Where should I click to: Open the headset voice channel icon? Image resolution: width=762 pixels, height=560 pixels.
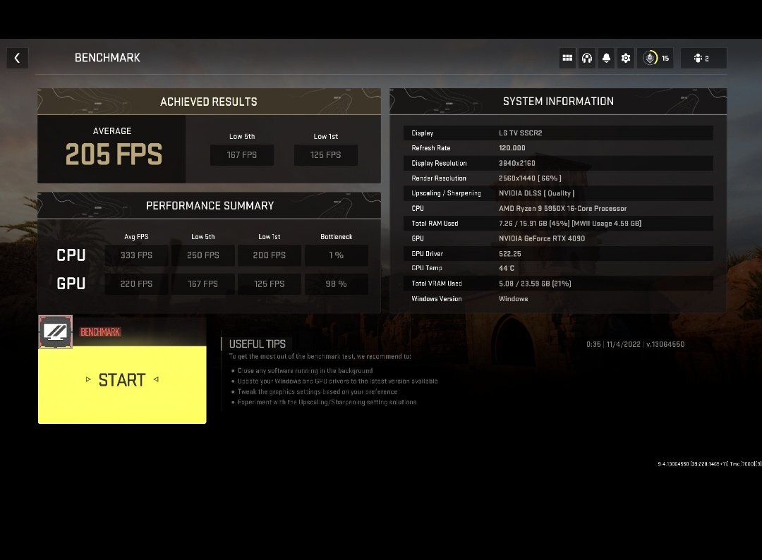[587, 59]
